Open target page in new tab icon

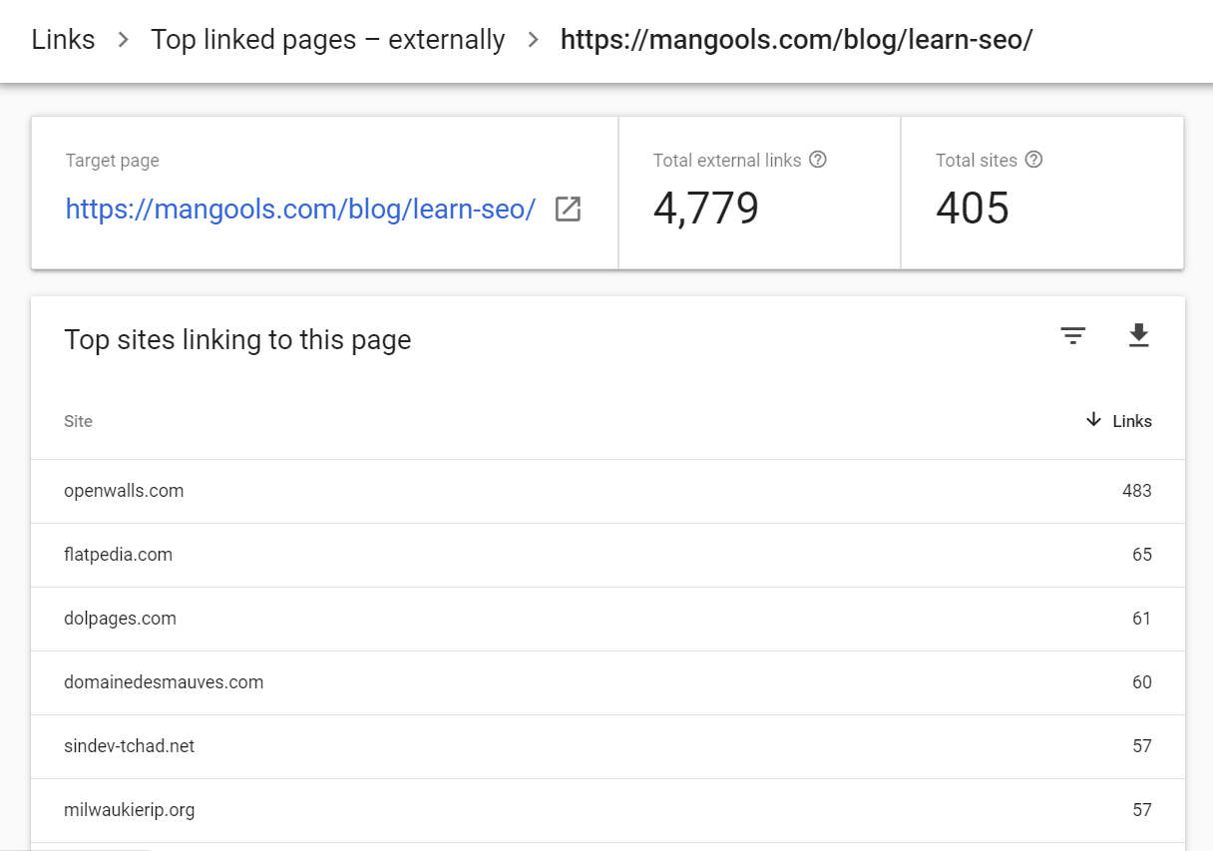pos(568,209)
